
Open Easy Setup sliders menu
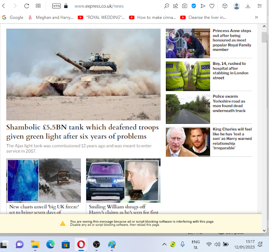click(260, 6)
